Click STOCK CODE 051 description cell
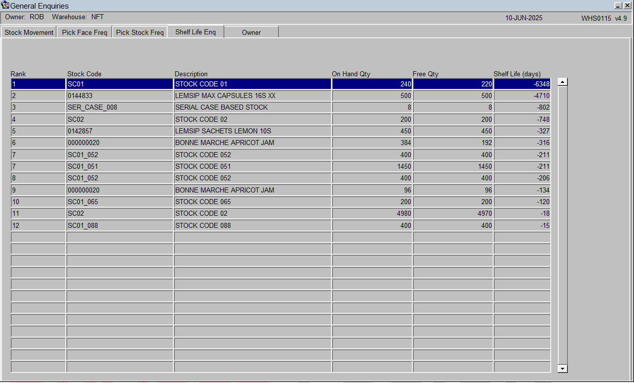Screen dimensions: 634x383 click(253, 166)
